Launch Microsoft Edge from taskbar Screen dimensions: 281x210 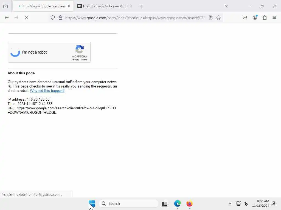pyautogui.click(x=178, y=203)
